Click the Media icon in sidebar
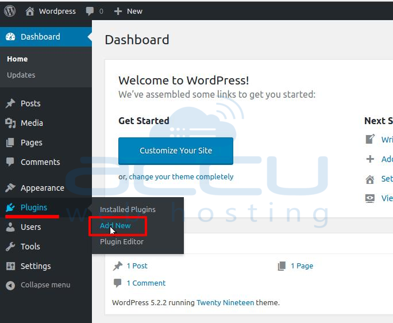Viewport: 393px width, 323px height. tap(10, 123)
